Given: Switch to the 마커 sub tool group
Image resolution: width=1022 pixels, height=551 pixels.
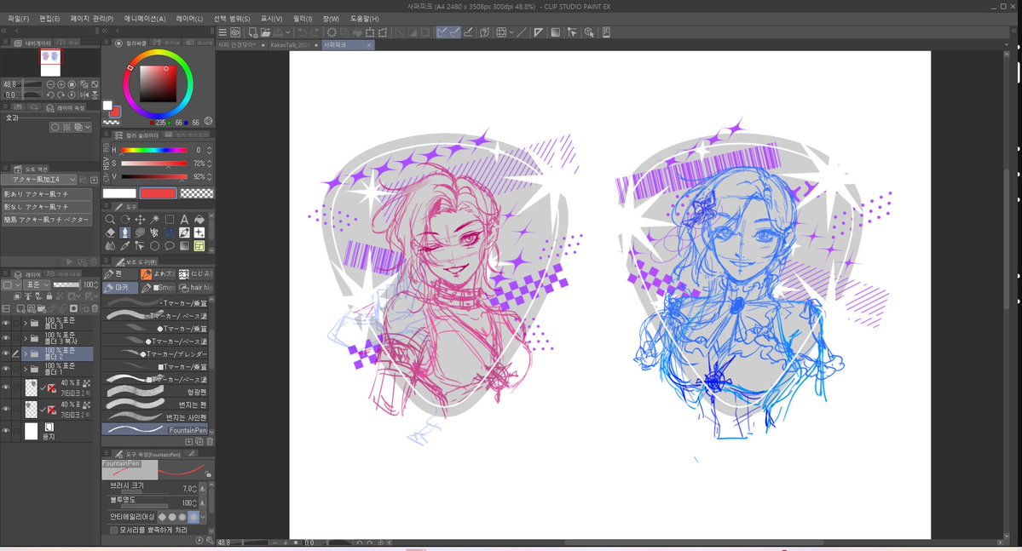Looking at the screenshot, I should (120, 287).
